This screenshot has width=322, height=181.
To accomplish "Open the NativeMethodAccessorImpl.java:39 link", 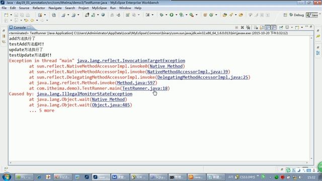I will tap(188, 71).
